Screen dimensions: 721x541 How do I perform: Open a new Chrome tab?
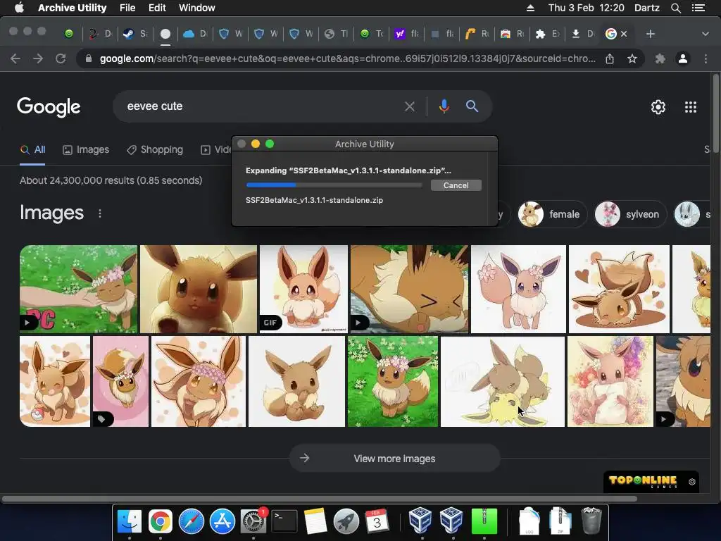click(650, 34)
